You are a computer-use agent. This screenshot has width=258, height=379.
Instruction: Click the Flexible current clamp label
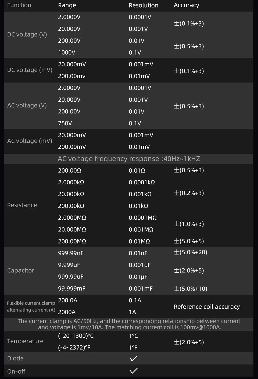click(31, 303)
